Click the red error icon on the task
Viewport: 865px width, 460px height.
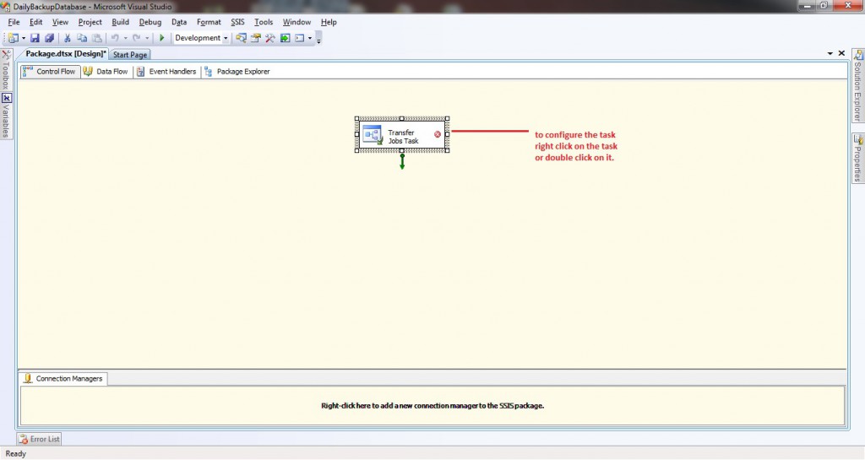(438, 134)
